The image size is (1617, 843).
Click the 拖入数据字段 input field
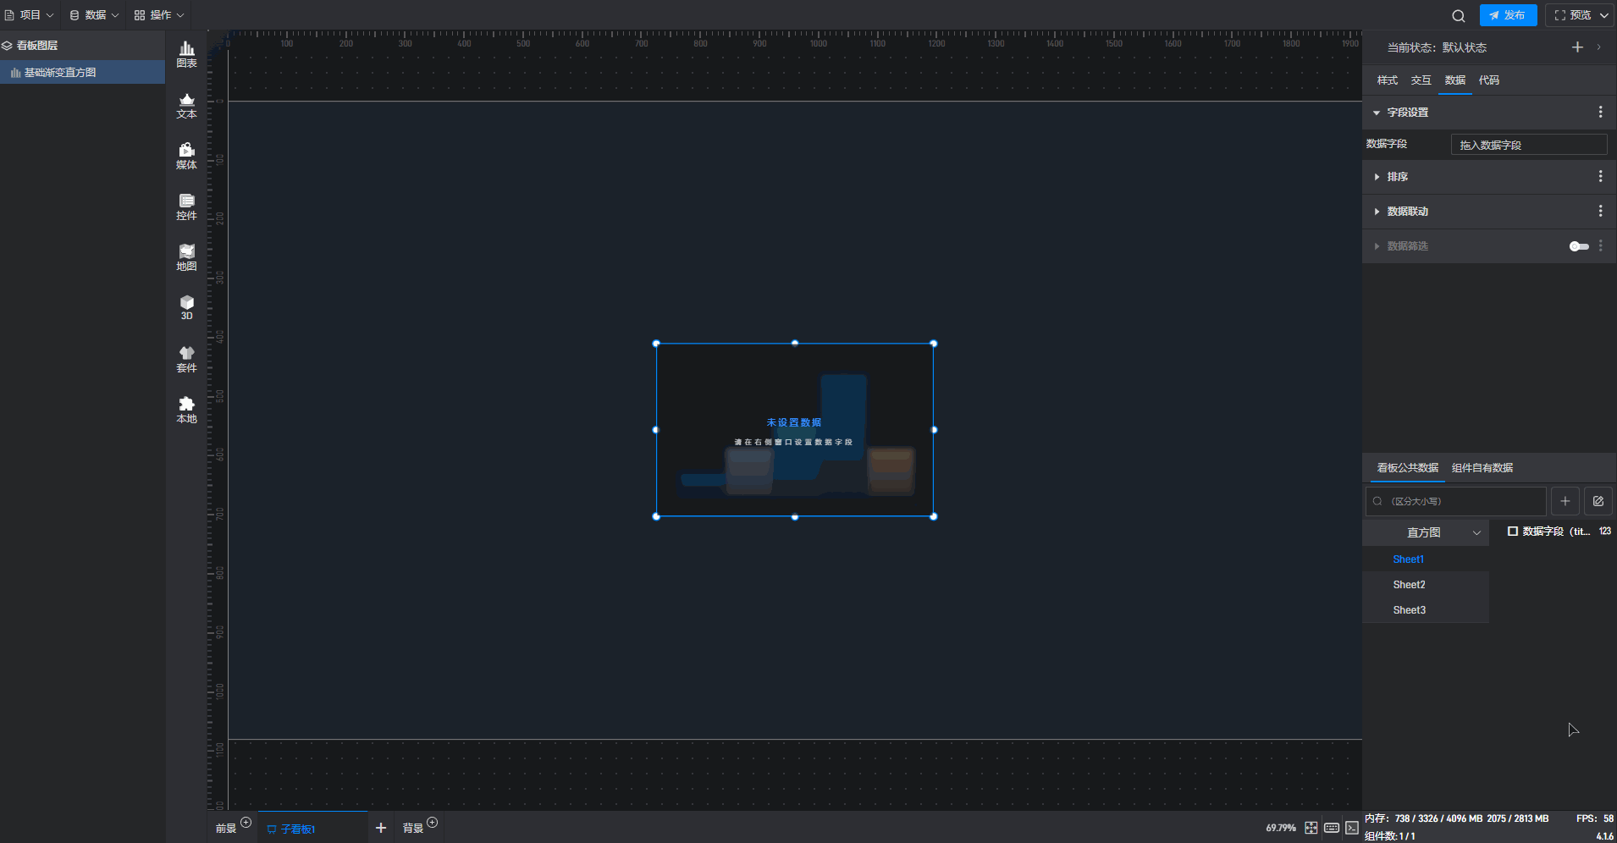1528,145
